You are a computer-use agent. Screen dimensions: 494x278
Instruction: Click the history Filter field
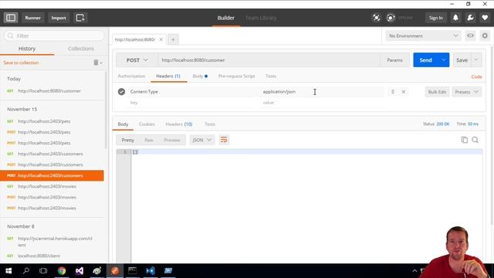54,36
